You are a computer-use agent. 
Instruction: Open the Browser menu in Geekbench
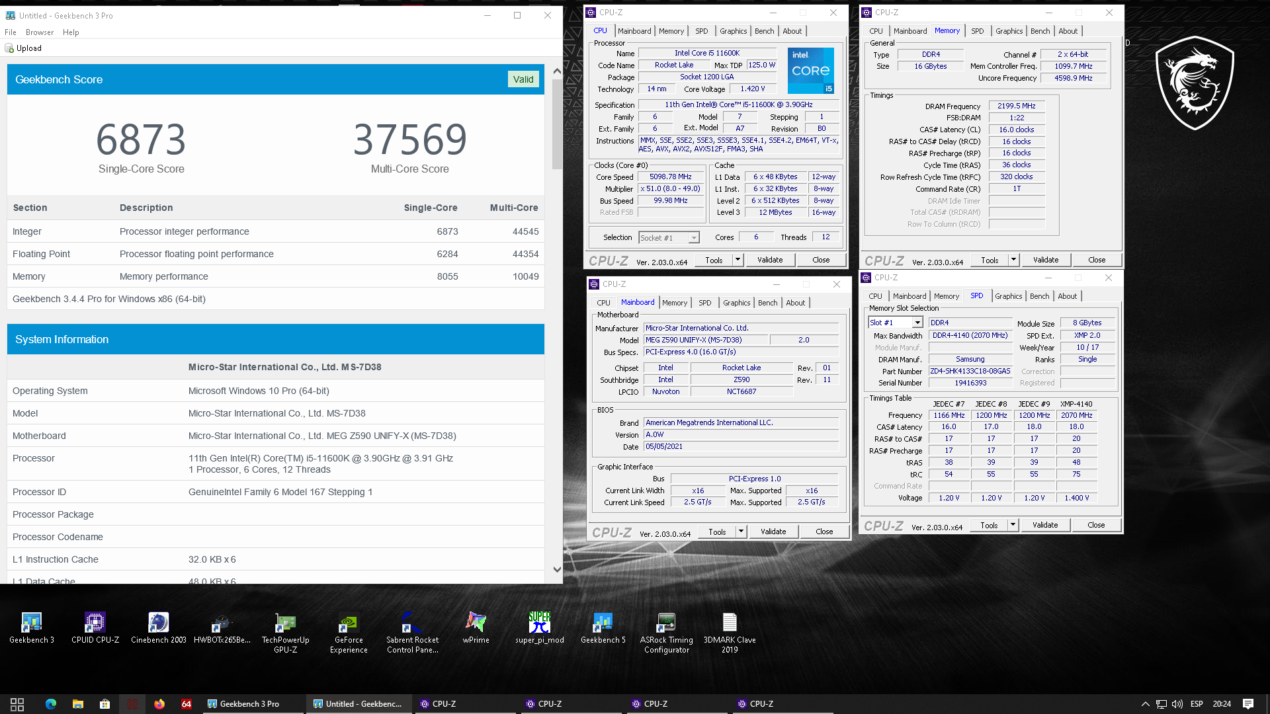[40, 32]
